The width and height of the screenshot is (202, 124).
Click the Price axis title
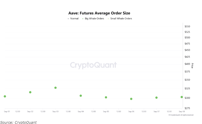pyautogui.click(x=192, y=66)
